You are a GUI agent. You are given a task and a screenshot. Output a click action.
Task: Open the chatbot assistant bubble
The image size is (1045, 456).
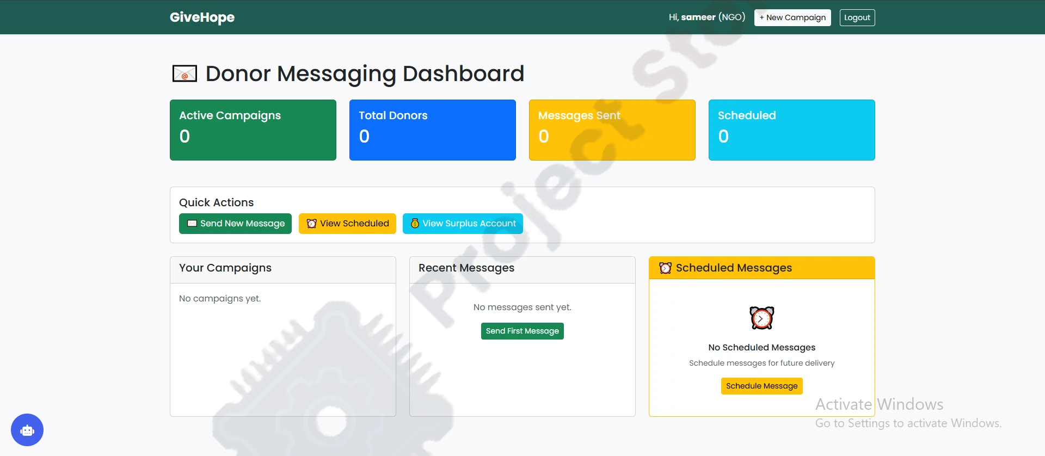pyautogui.click(x=27, y=430)
